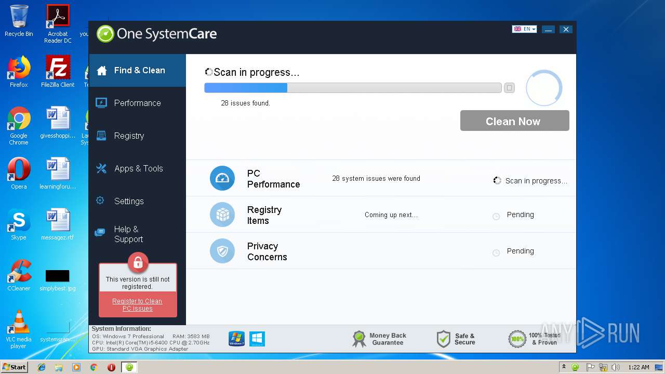The height and width of the screenshot is (374, 665).
Task: Open CCleaner desktop shortcut
Action: [19, 275]
